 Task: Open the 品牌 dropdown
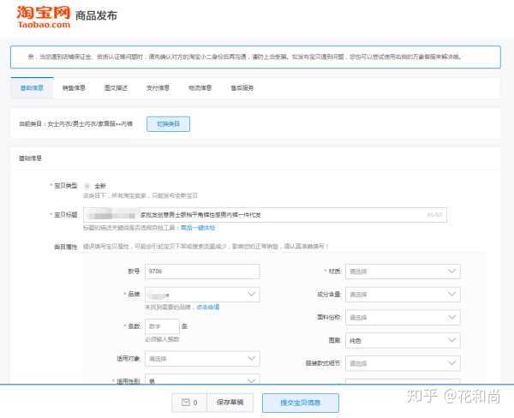[x=202, y=294]
